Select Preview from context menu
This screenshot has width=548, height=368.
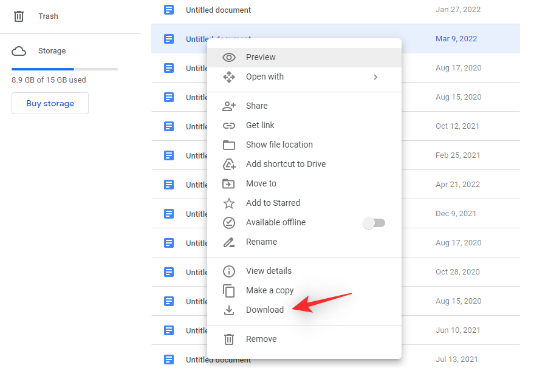(304, 57)
